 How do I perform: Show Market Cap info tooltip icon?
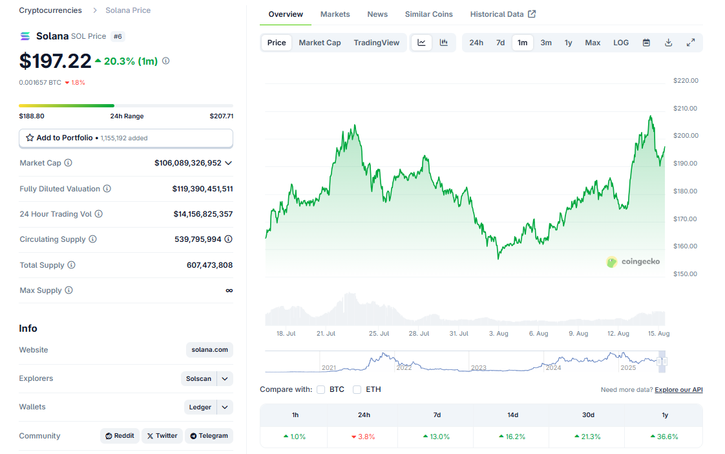pyautogui.click(x=68, y=163)
